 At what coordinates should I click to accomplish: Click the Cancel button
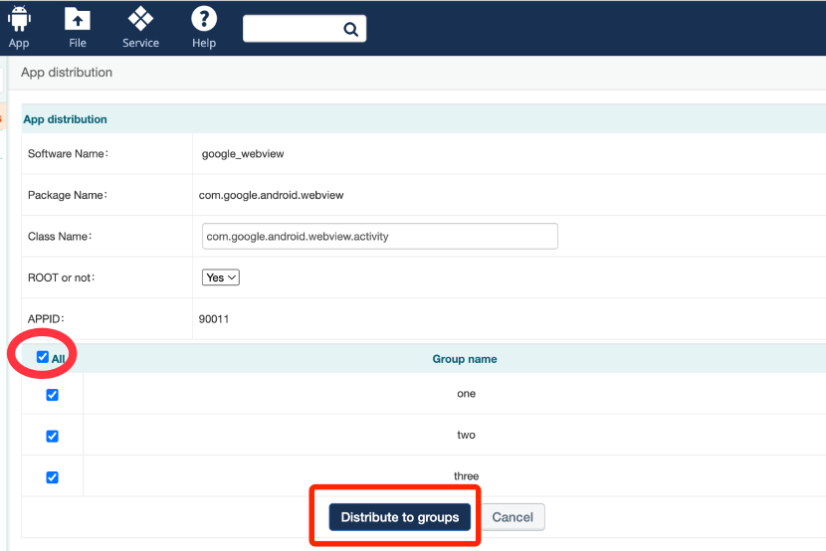[x=513, y=517]
